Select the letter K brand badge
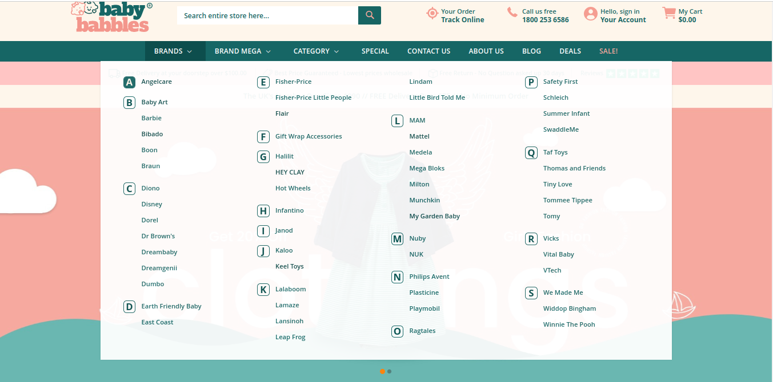The height and width of the screenshot is (382, 773). 263,290
